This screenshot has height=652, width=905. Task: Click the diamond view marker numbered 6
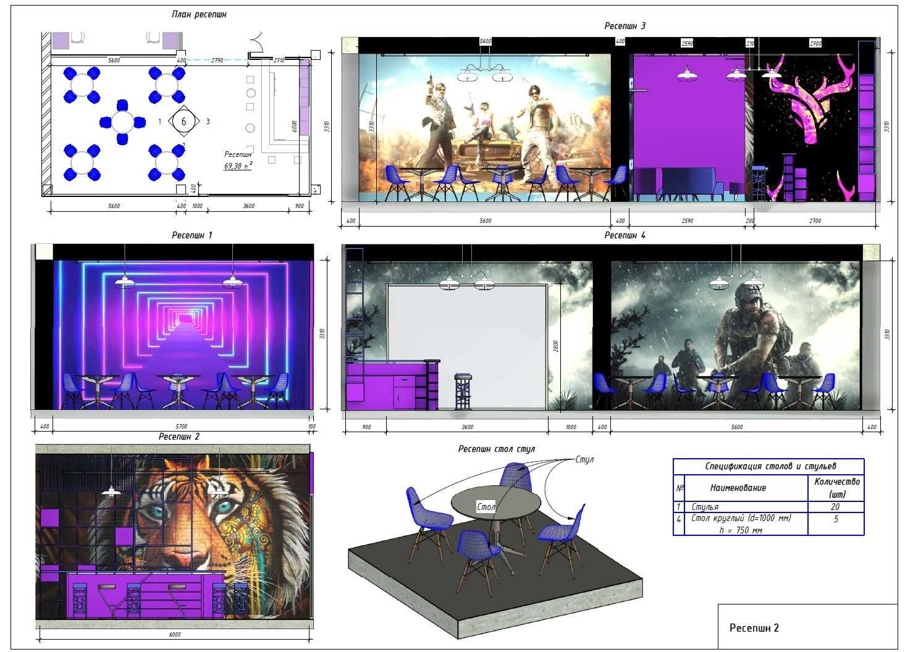pos(183,121)
